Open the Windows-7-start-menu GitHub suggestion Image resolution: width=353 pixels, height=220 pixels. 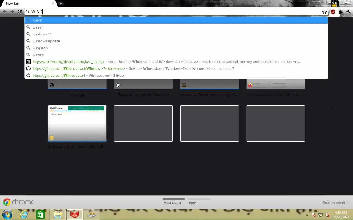[x=176, y=68]
